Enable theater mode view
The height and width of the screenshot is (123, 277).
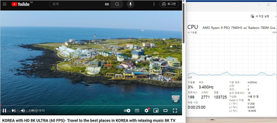[x=165, y=111]
